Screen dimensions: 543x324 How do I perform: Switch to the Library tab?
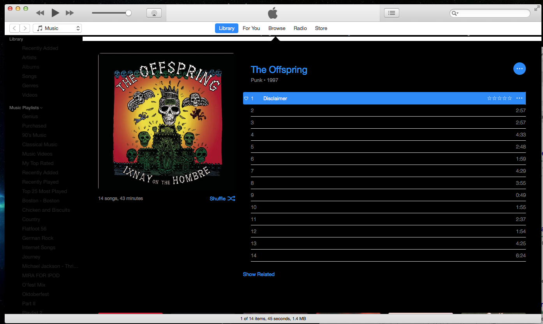(x=226, y=28)
